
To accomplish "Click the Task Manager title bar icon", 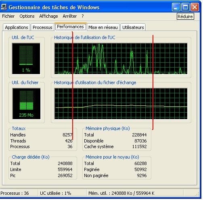I will pos(4,7).
